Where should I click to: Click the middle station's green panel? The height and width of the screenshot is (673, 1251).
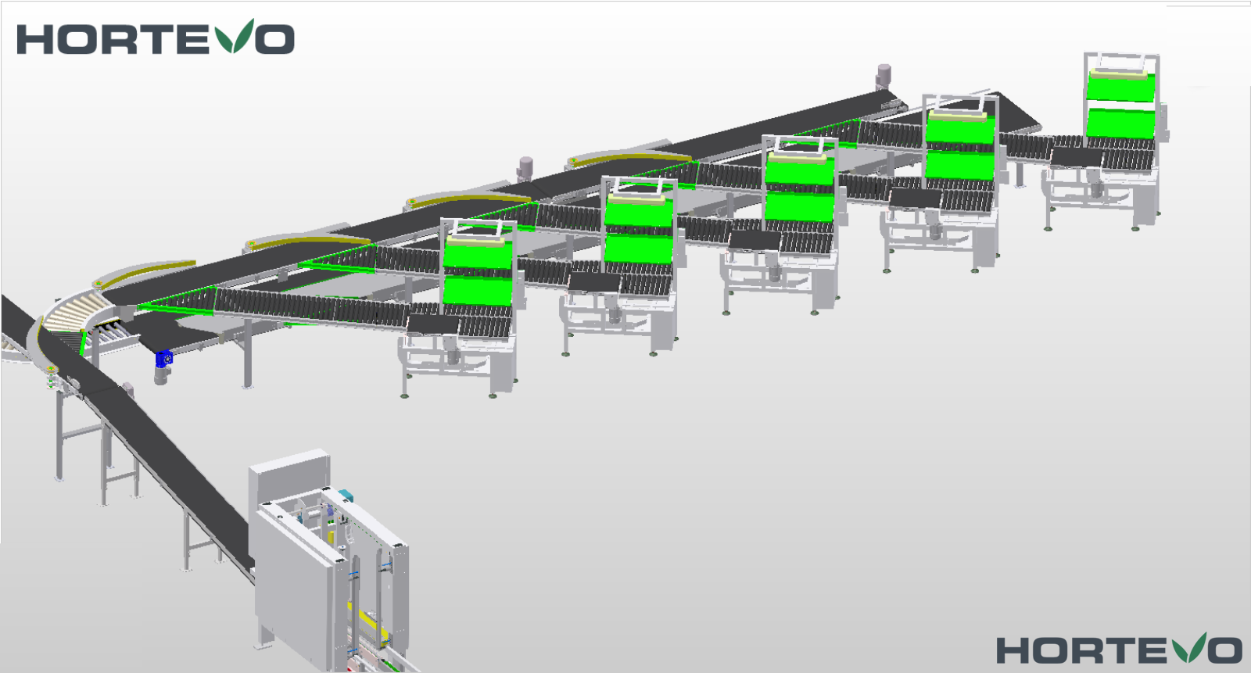pyautogui.click(x=799, y=188)
